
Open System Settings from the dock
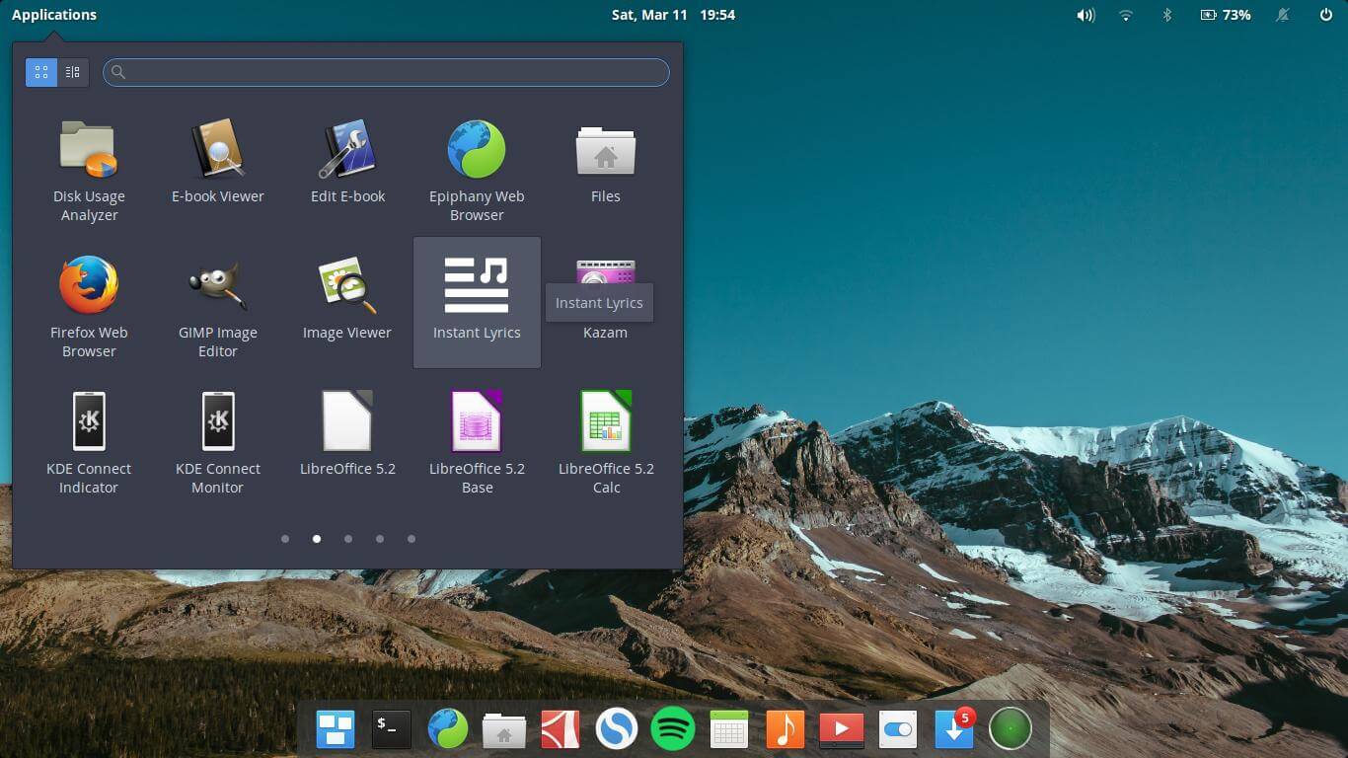coord(898,729)
